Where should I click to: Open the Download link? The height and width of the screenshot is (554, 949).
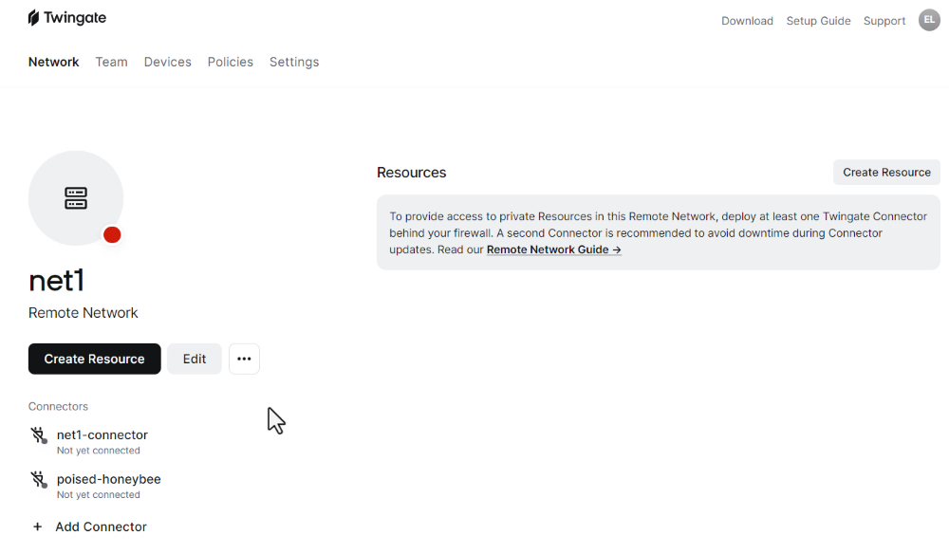pyautogui.click(x=747, y=21)
